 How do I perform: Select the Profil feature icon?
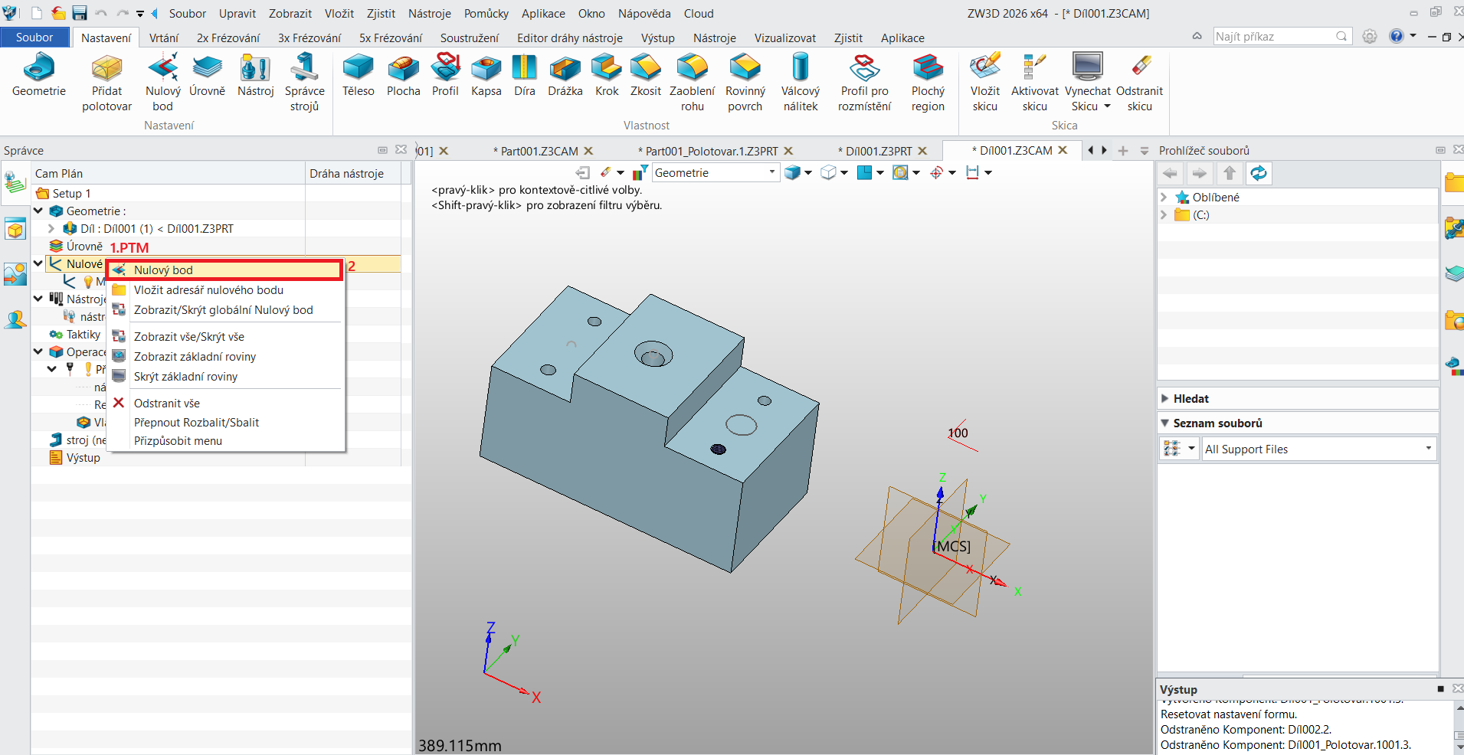445,75
